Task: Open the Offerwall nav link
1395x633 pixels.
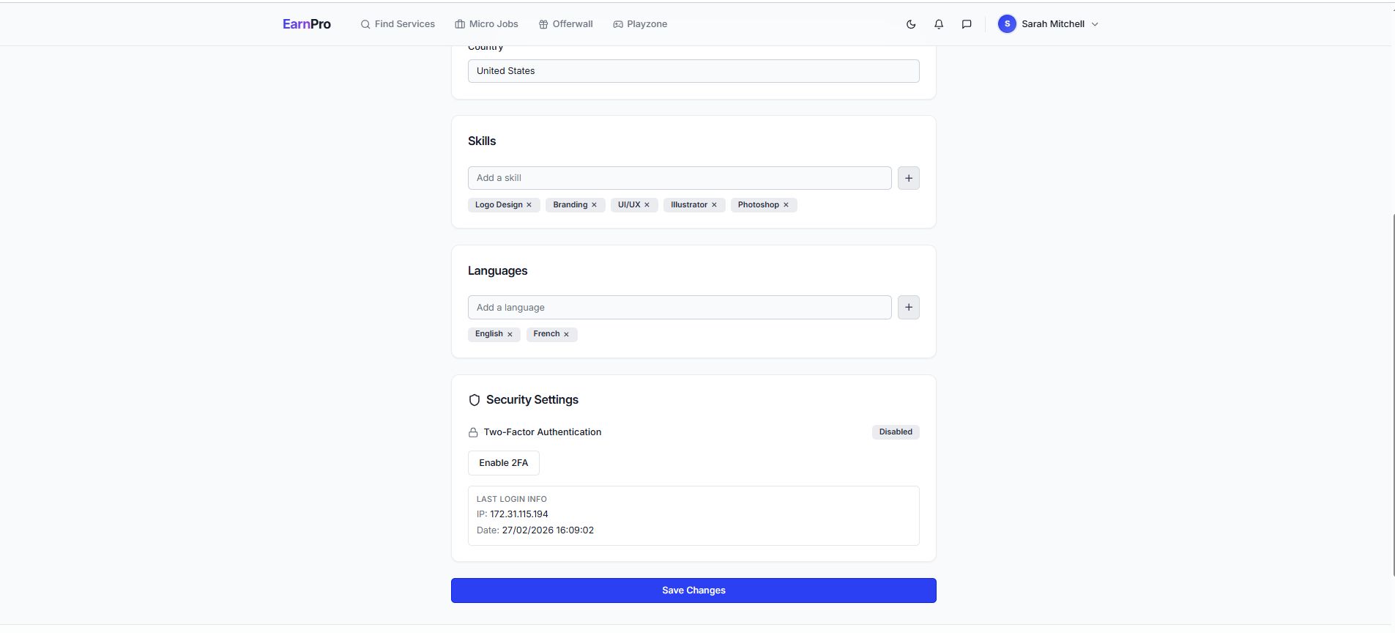Action: click(565, 24)
